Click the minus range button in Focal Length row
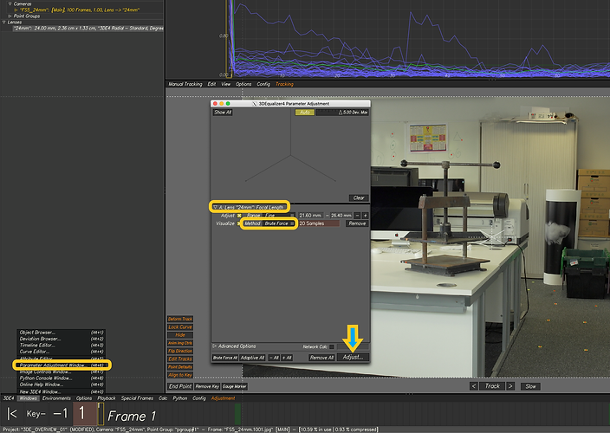The width and height of the screenshot is (610, 433). (357, 216)
